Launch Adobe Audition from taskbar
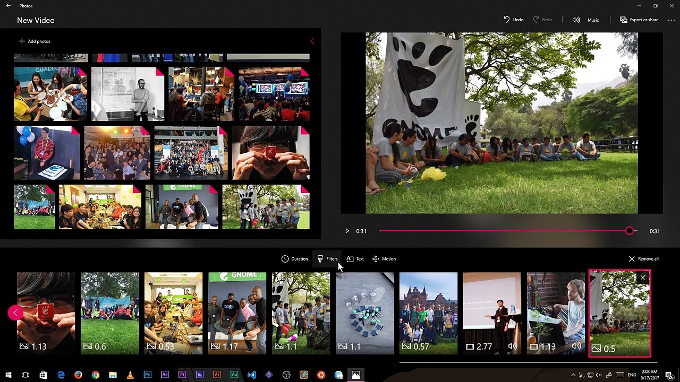This screenshot has height=382, width=680. coord(234,375)
